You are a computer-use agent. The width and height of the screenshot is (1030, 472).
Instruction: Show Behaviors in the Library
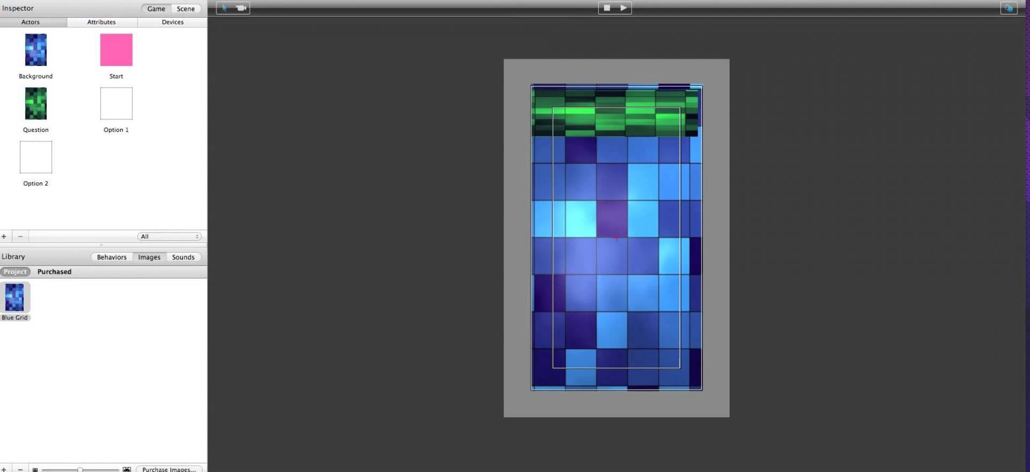(112, 257)
